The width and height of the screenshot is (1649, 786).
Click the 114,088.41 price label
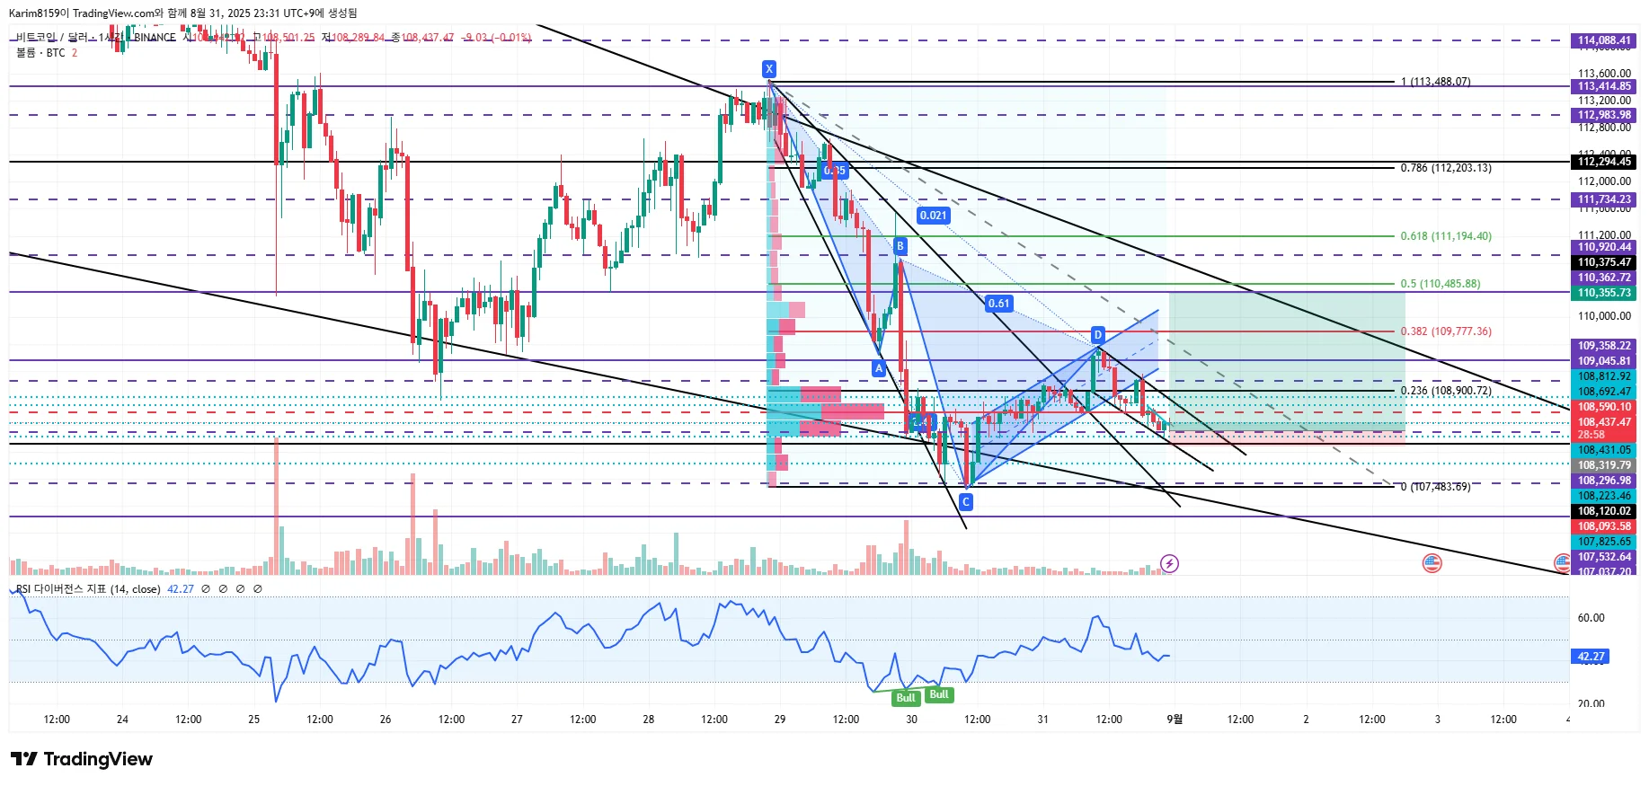point(1604,40)
